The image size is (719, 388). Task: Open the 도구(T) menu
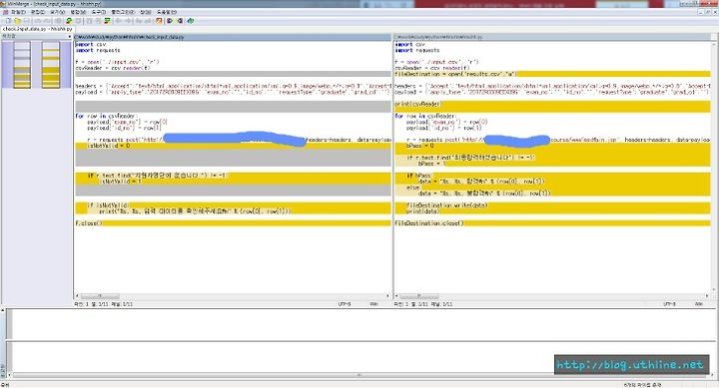coord(99,12)
